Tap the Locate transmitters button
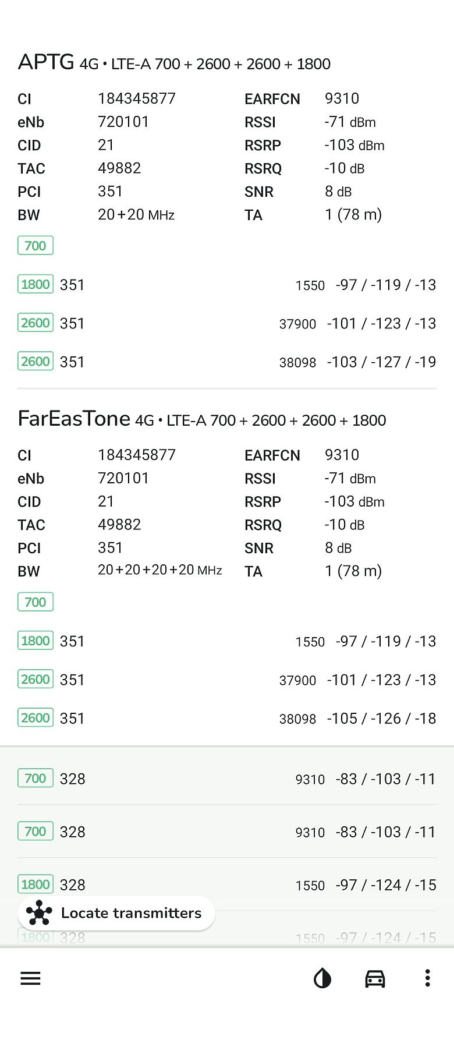Screen dimensions: 454x1061 point(116,913)
